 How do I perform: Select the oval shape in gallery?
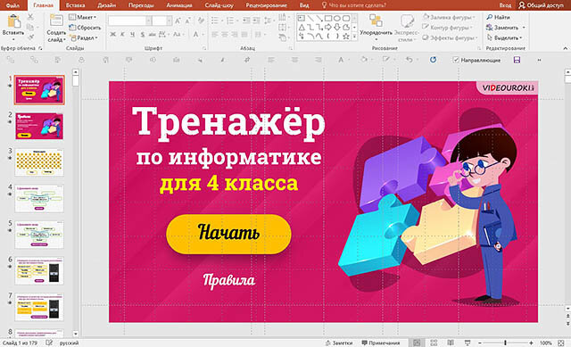[x=337, y=18]
